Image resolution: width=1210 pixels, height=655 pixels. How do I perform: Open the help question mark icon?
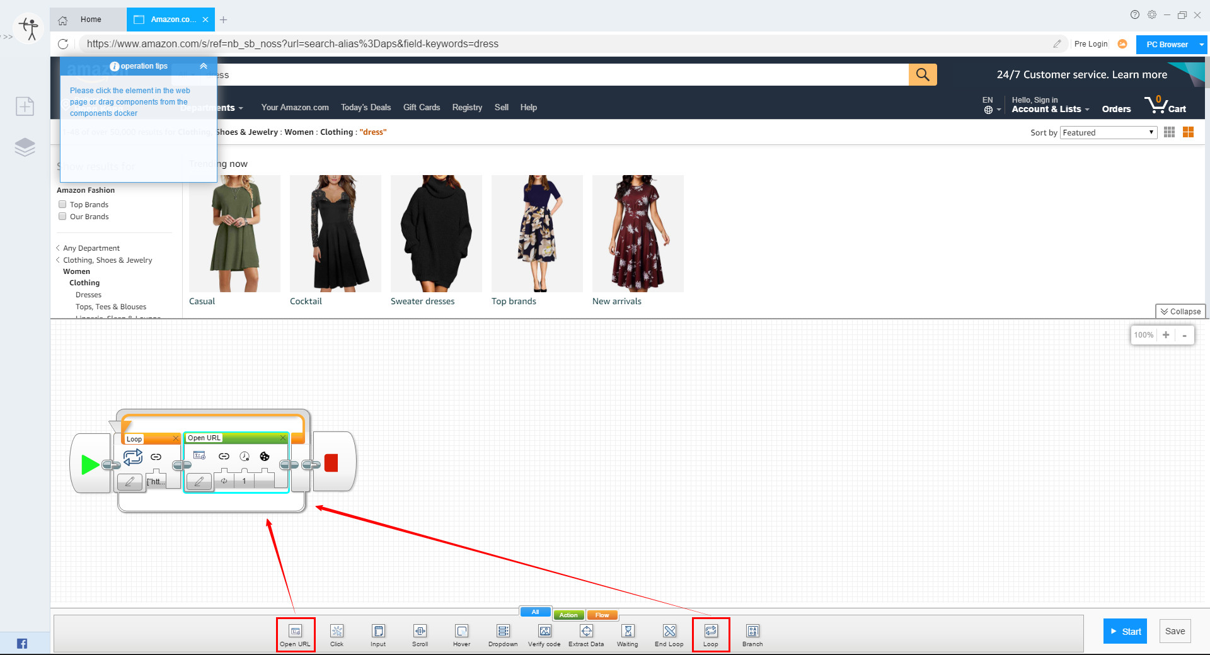[1135, 14]
